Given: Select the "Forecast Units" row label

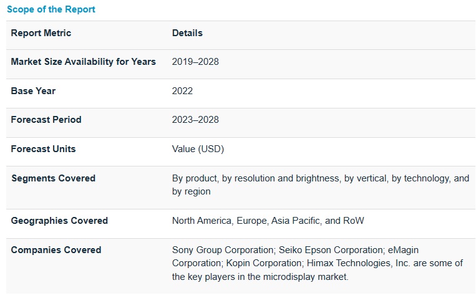Looking at the screenshot, I should click(x=43, y=149).
